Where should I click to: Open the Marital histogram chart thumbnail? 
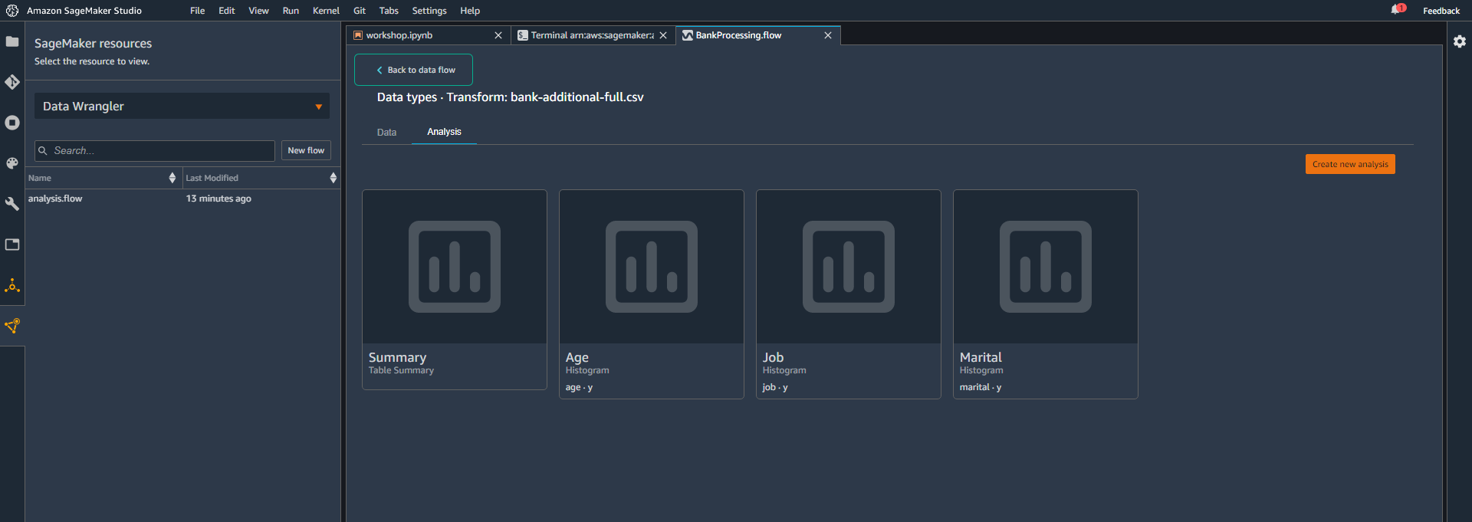[1046, 267]
